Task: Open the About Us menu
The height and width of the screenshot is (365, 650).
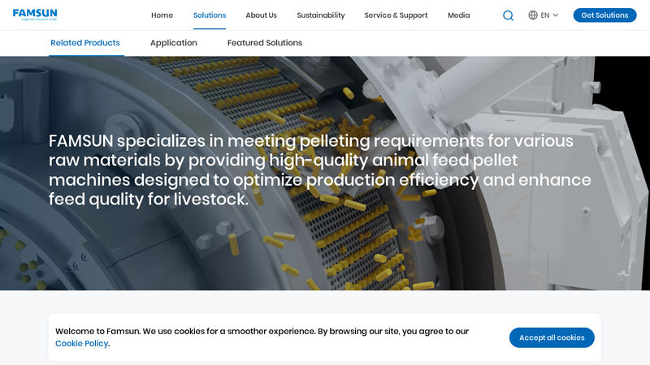Action: tap(261, 15)
